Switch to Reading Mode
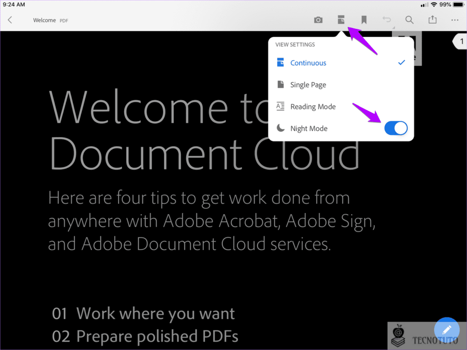467x350 pixels. point(341,106)
